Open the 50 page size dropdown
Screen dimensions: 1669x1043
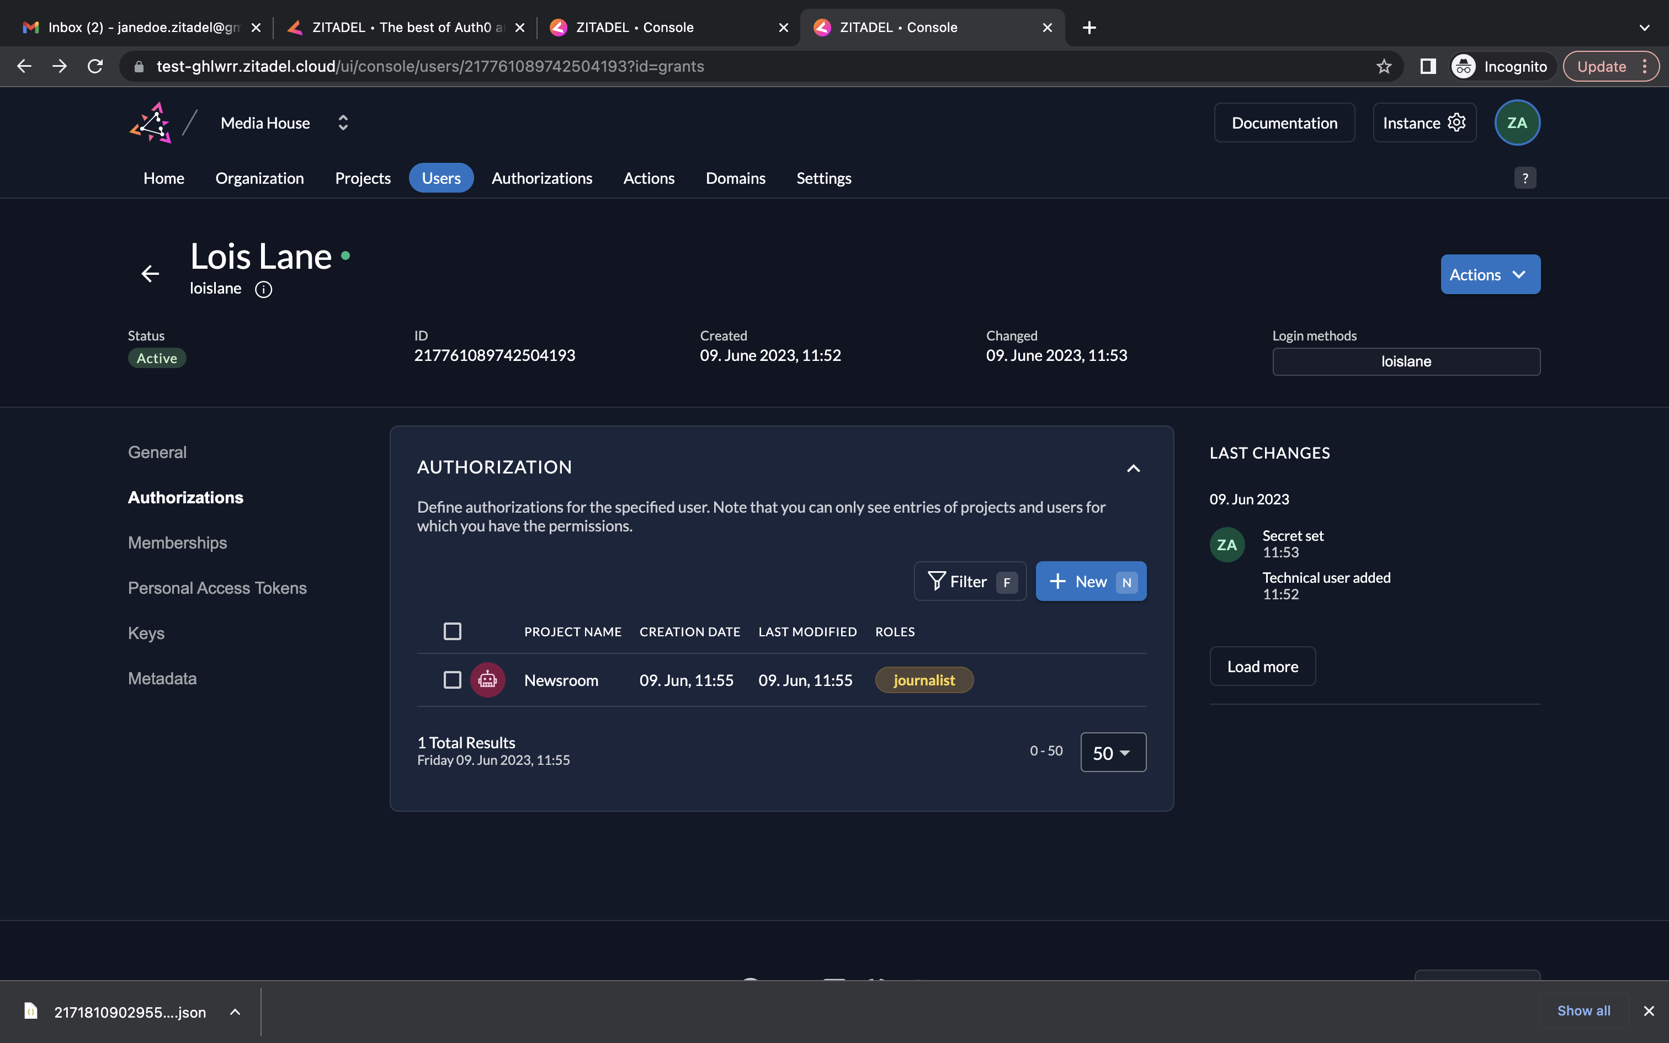(x=1113, y=753)
